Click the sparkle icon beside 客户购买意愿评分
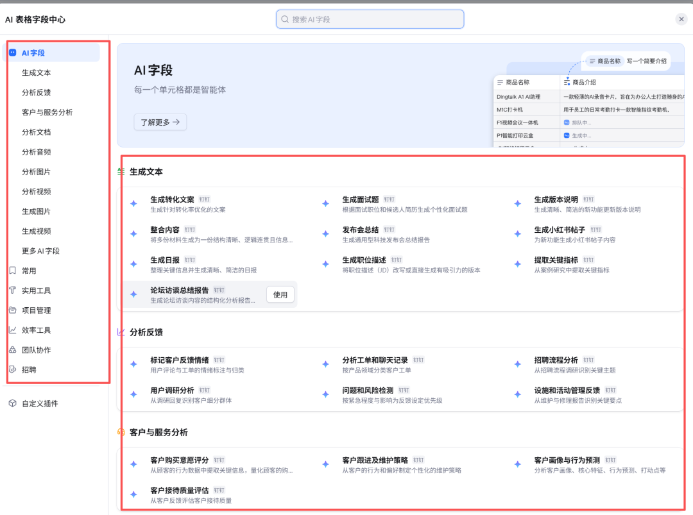Image resolution: width=693 pixels, height=515 pixels. coord(133,464)
